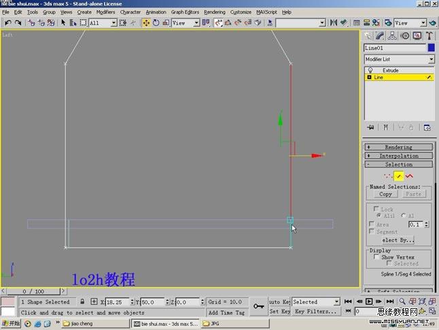Toggle absolute/offset transform type-in mode
The height and width of the screenshot is (330, 439).
tap(94, 301)
